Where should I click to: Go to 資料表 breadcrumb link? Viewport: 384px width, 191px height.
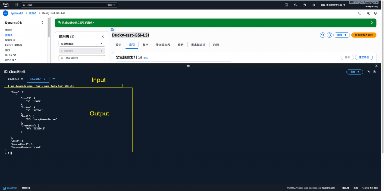(33, 13)
